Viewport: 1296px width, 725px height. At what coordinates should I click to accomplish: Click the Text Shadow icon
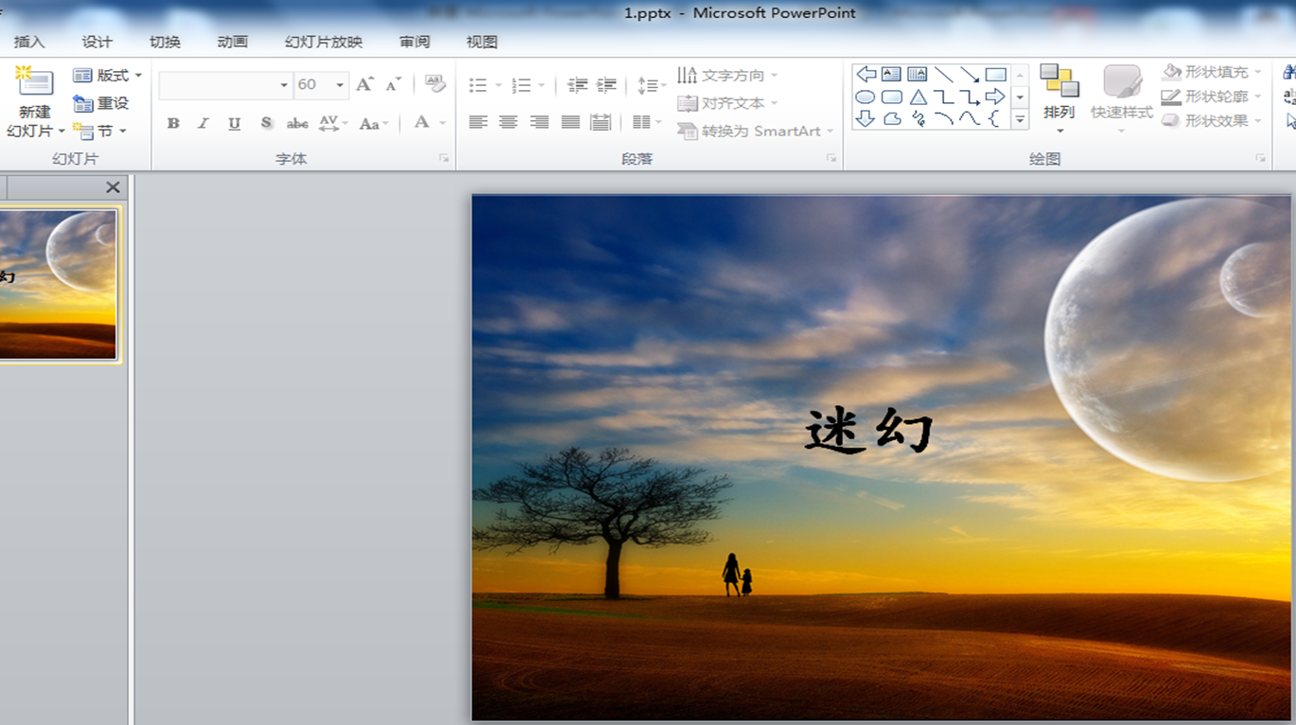tap(267, 123)
